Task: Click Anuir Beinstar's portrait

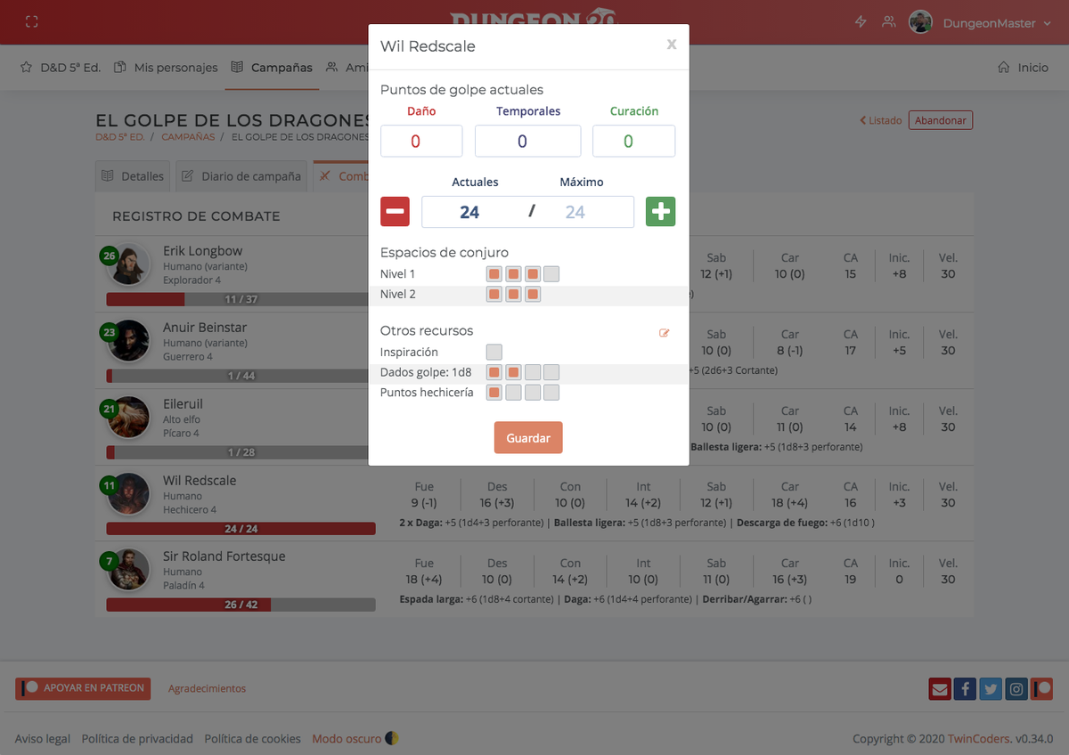Action: pos(128,341)
